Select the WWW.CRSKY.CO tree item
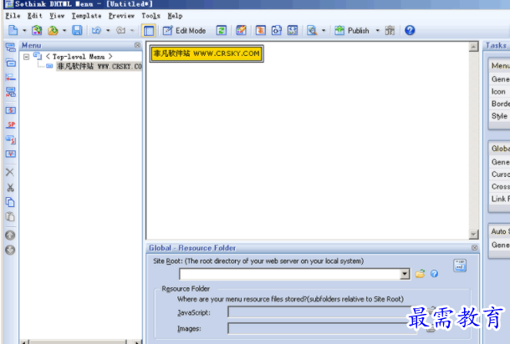510x344 pixels. pyautogui.click(x=99, y=66)
